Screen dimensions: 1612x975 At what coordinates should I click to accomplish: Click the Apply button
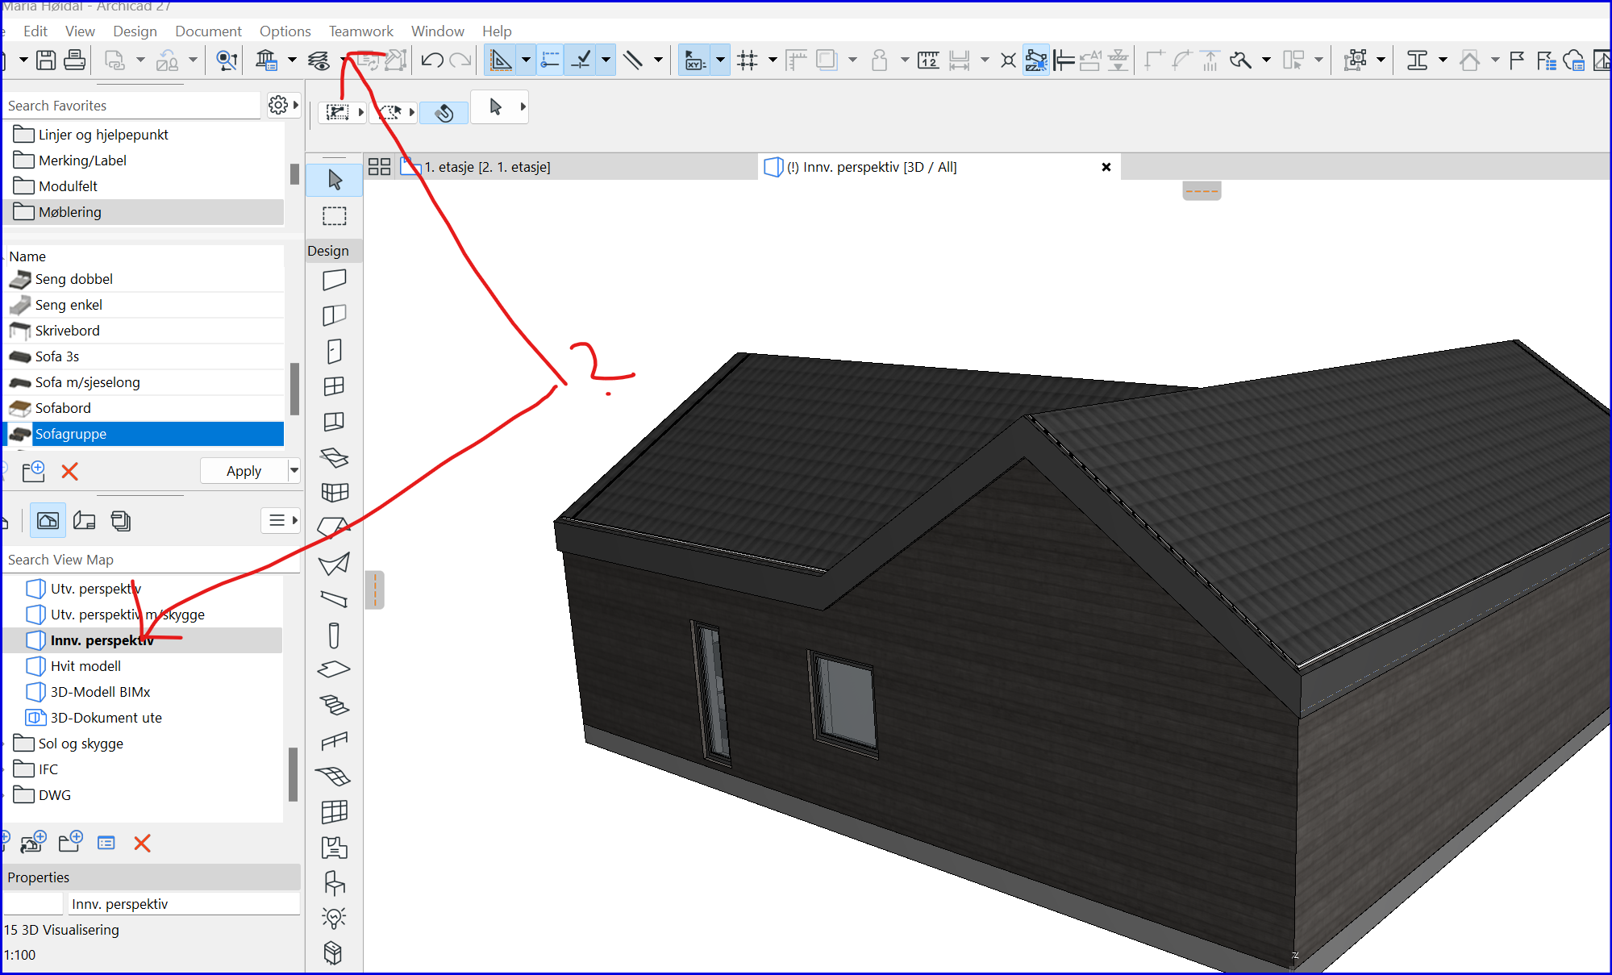point(244,471)
